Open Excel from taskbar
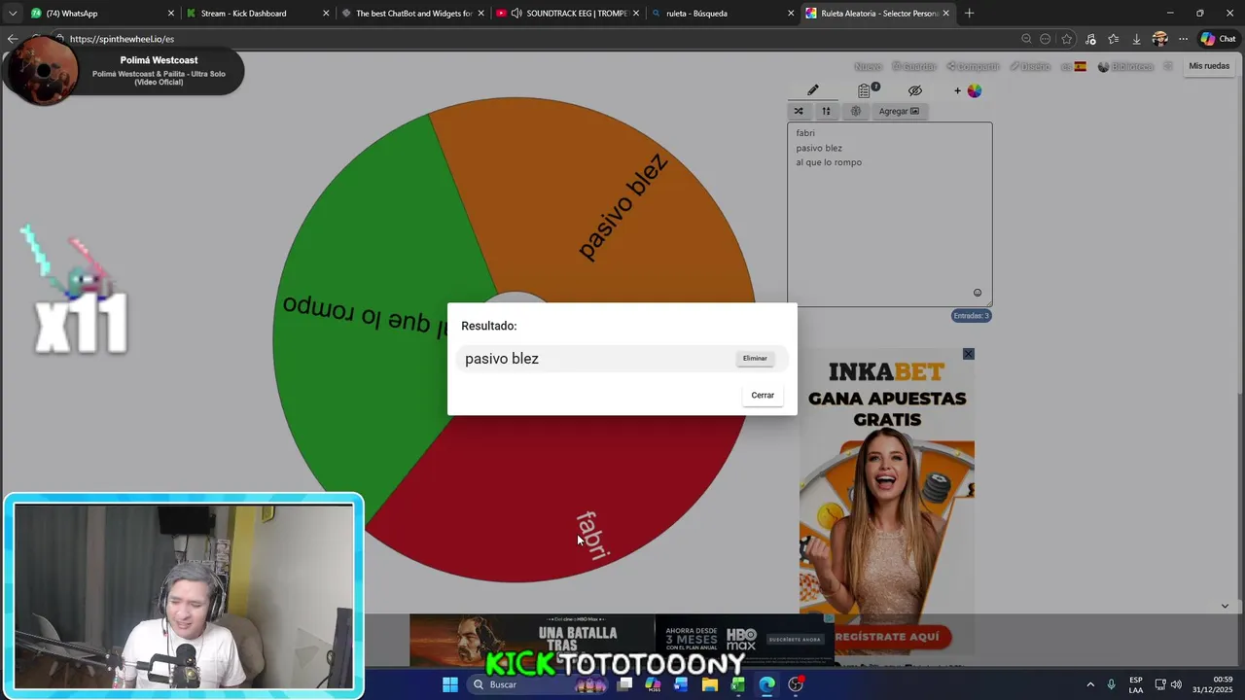This screenshot has width=1245, height=700. click(x=738, y=684)
